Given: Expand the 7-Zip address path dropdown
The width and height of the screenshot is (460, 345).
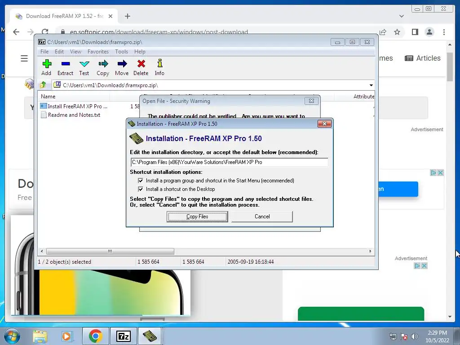Looking at the screenshot, I should click(371, 85).
